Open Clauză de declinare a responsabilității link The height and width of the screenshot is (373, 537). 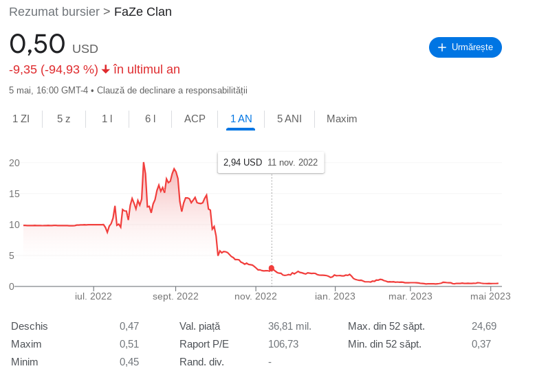(x=172, y=91)
